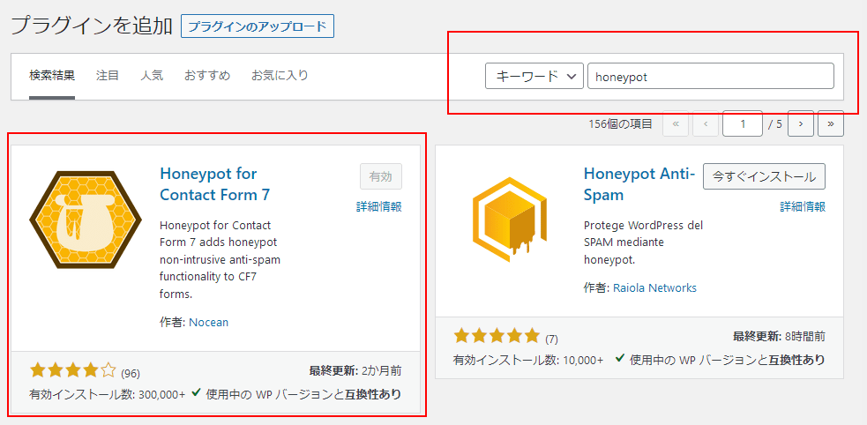This screenshot has width=867, height=425.
Task: Click the disabled 有効 button
Action: 381,177
